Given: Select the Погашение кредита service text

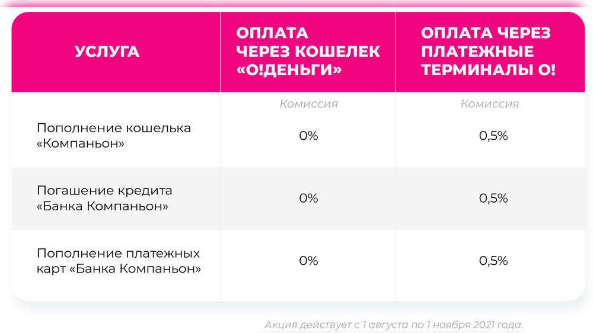Looking at the screenshot, I should [x=104, y=191].
